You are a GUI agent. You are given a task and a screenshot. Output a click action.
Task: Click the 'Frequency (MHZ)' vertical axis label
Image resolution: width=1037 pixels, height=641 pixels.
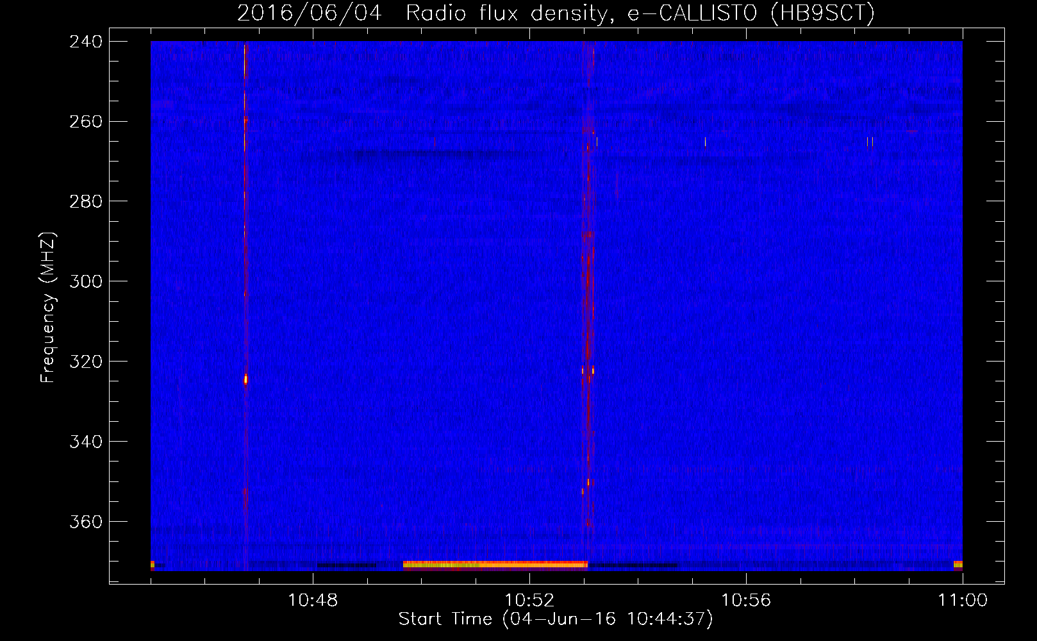48,308
